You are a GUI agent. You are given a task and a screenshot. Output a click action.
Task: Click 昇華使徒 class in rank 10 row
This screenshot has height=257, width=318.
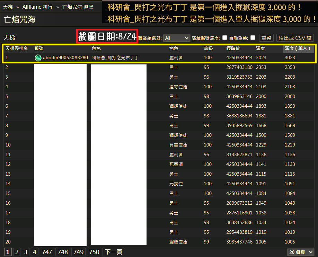point(178,145)
